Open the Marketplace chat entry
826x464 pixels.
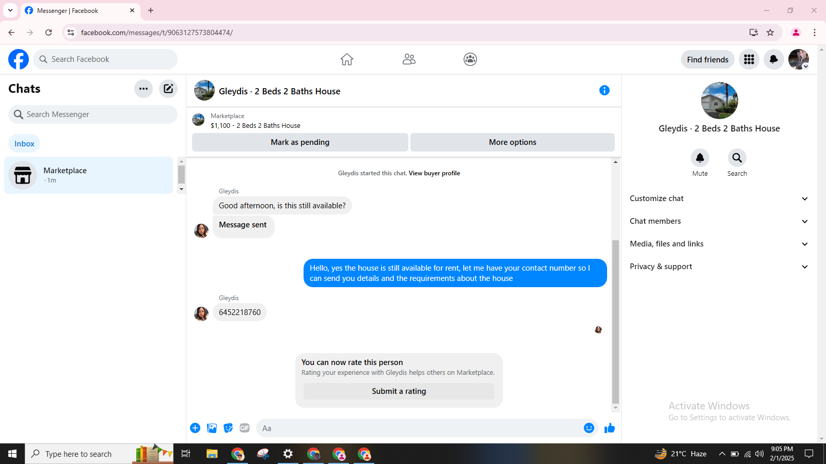coord(89,175)
